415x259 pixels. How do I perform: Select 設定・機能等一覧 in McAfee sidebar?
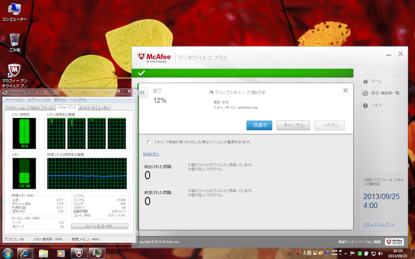click(x=385, y=93)
